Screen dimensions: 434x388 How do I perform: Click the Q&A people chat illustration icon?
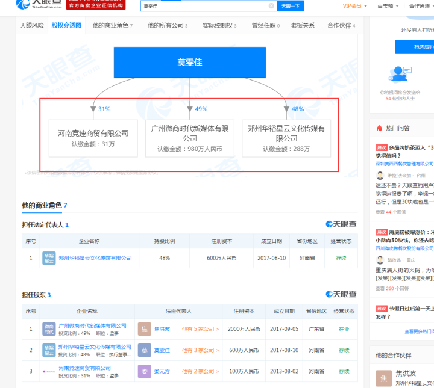coord(400,74)
